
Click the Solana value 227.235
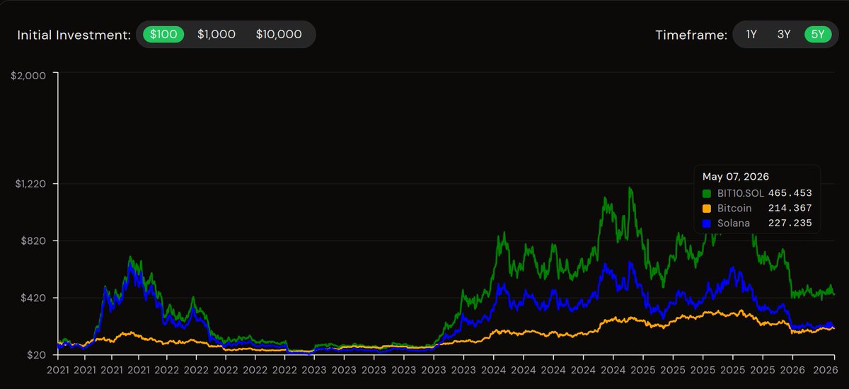(790, 223)
